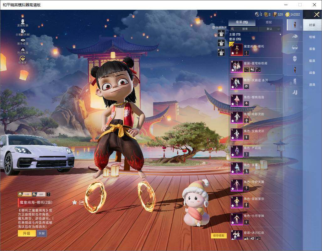322x251 pixels.
Task: Click 5211 currency icon
Action: (275, 14)
